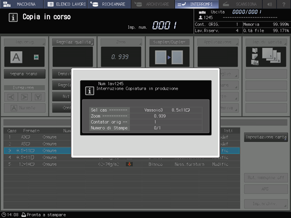The image size is (291, 218).
Task: Click the Q.tà file 99.171% indicator
Action: [266, 31]
